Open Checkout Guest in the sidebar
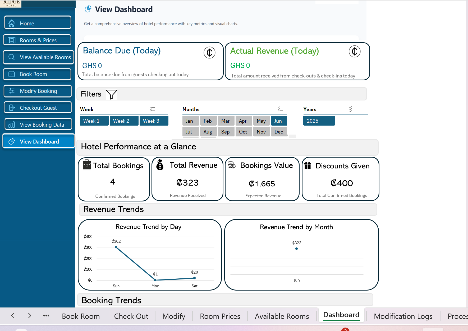The image size is (468, 331). [38, 108]
